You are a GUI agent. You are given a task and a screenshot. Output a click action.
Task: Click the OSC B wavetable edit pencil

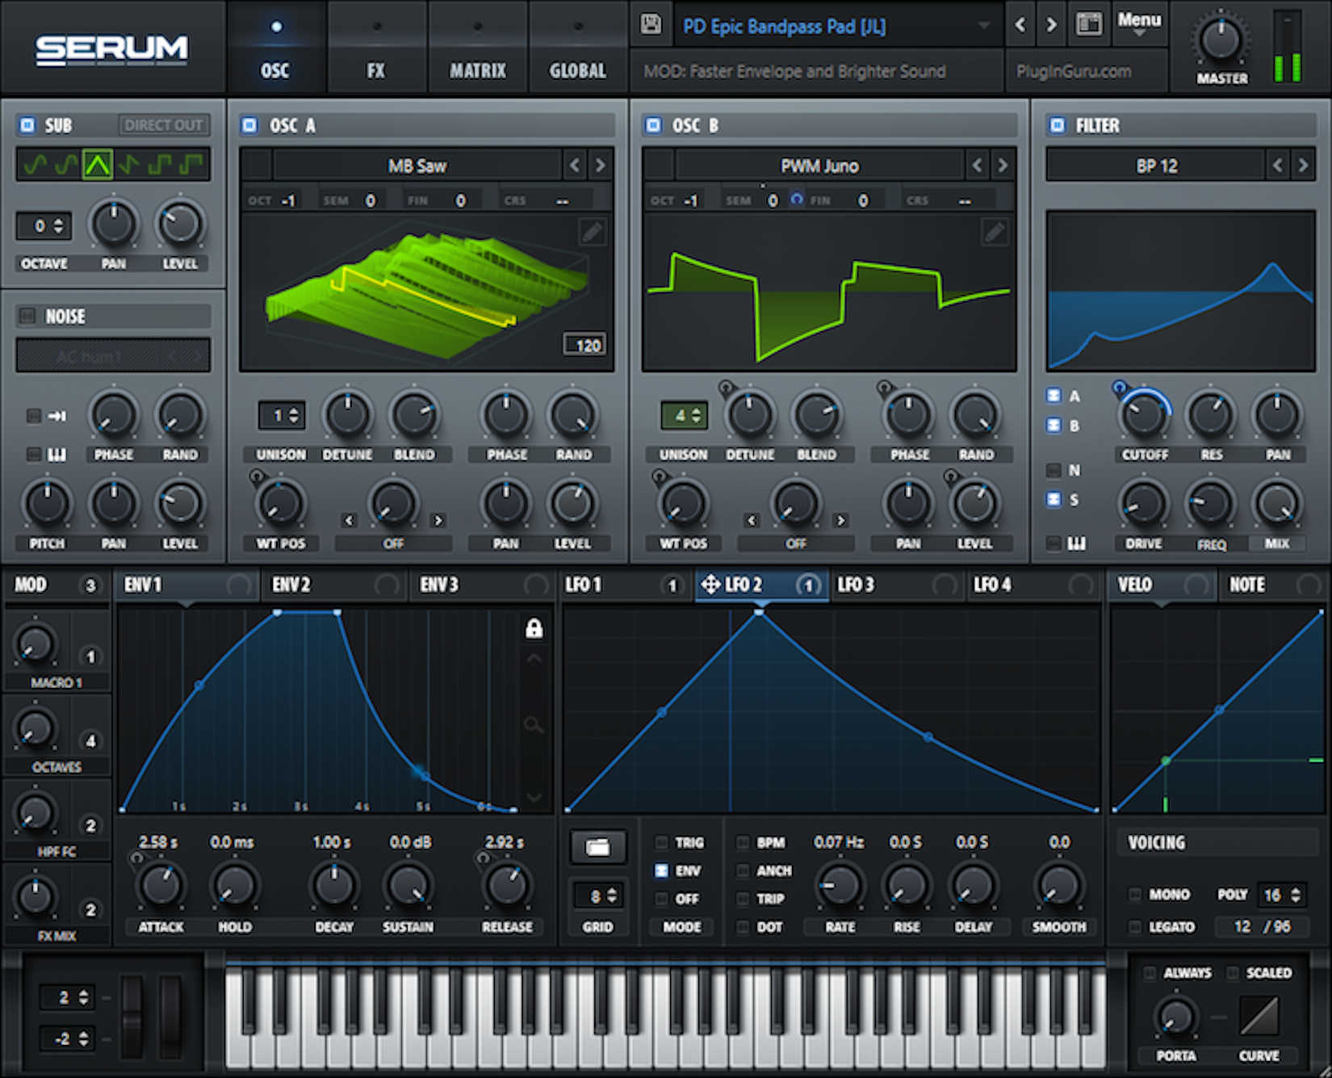pos(995,233)
